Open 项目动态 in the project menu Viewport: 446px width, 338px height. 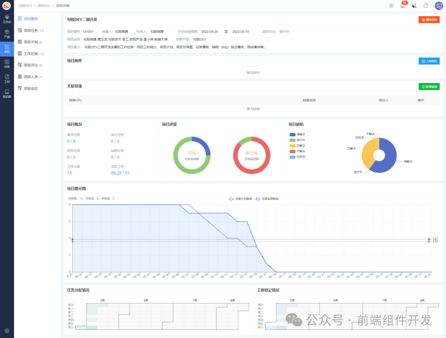click(28, 88)
